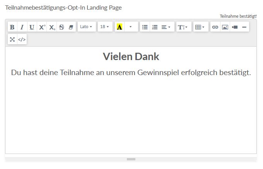
Task: Open the color palette dropdown arrow
Action: point(131,27)
